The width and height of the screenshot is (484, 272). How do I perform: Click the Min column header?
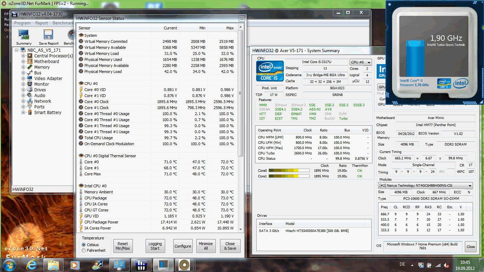point(193,28)
